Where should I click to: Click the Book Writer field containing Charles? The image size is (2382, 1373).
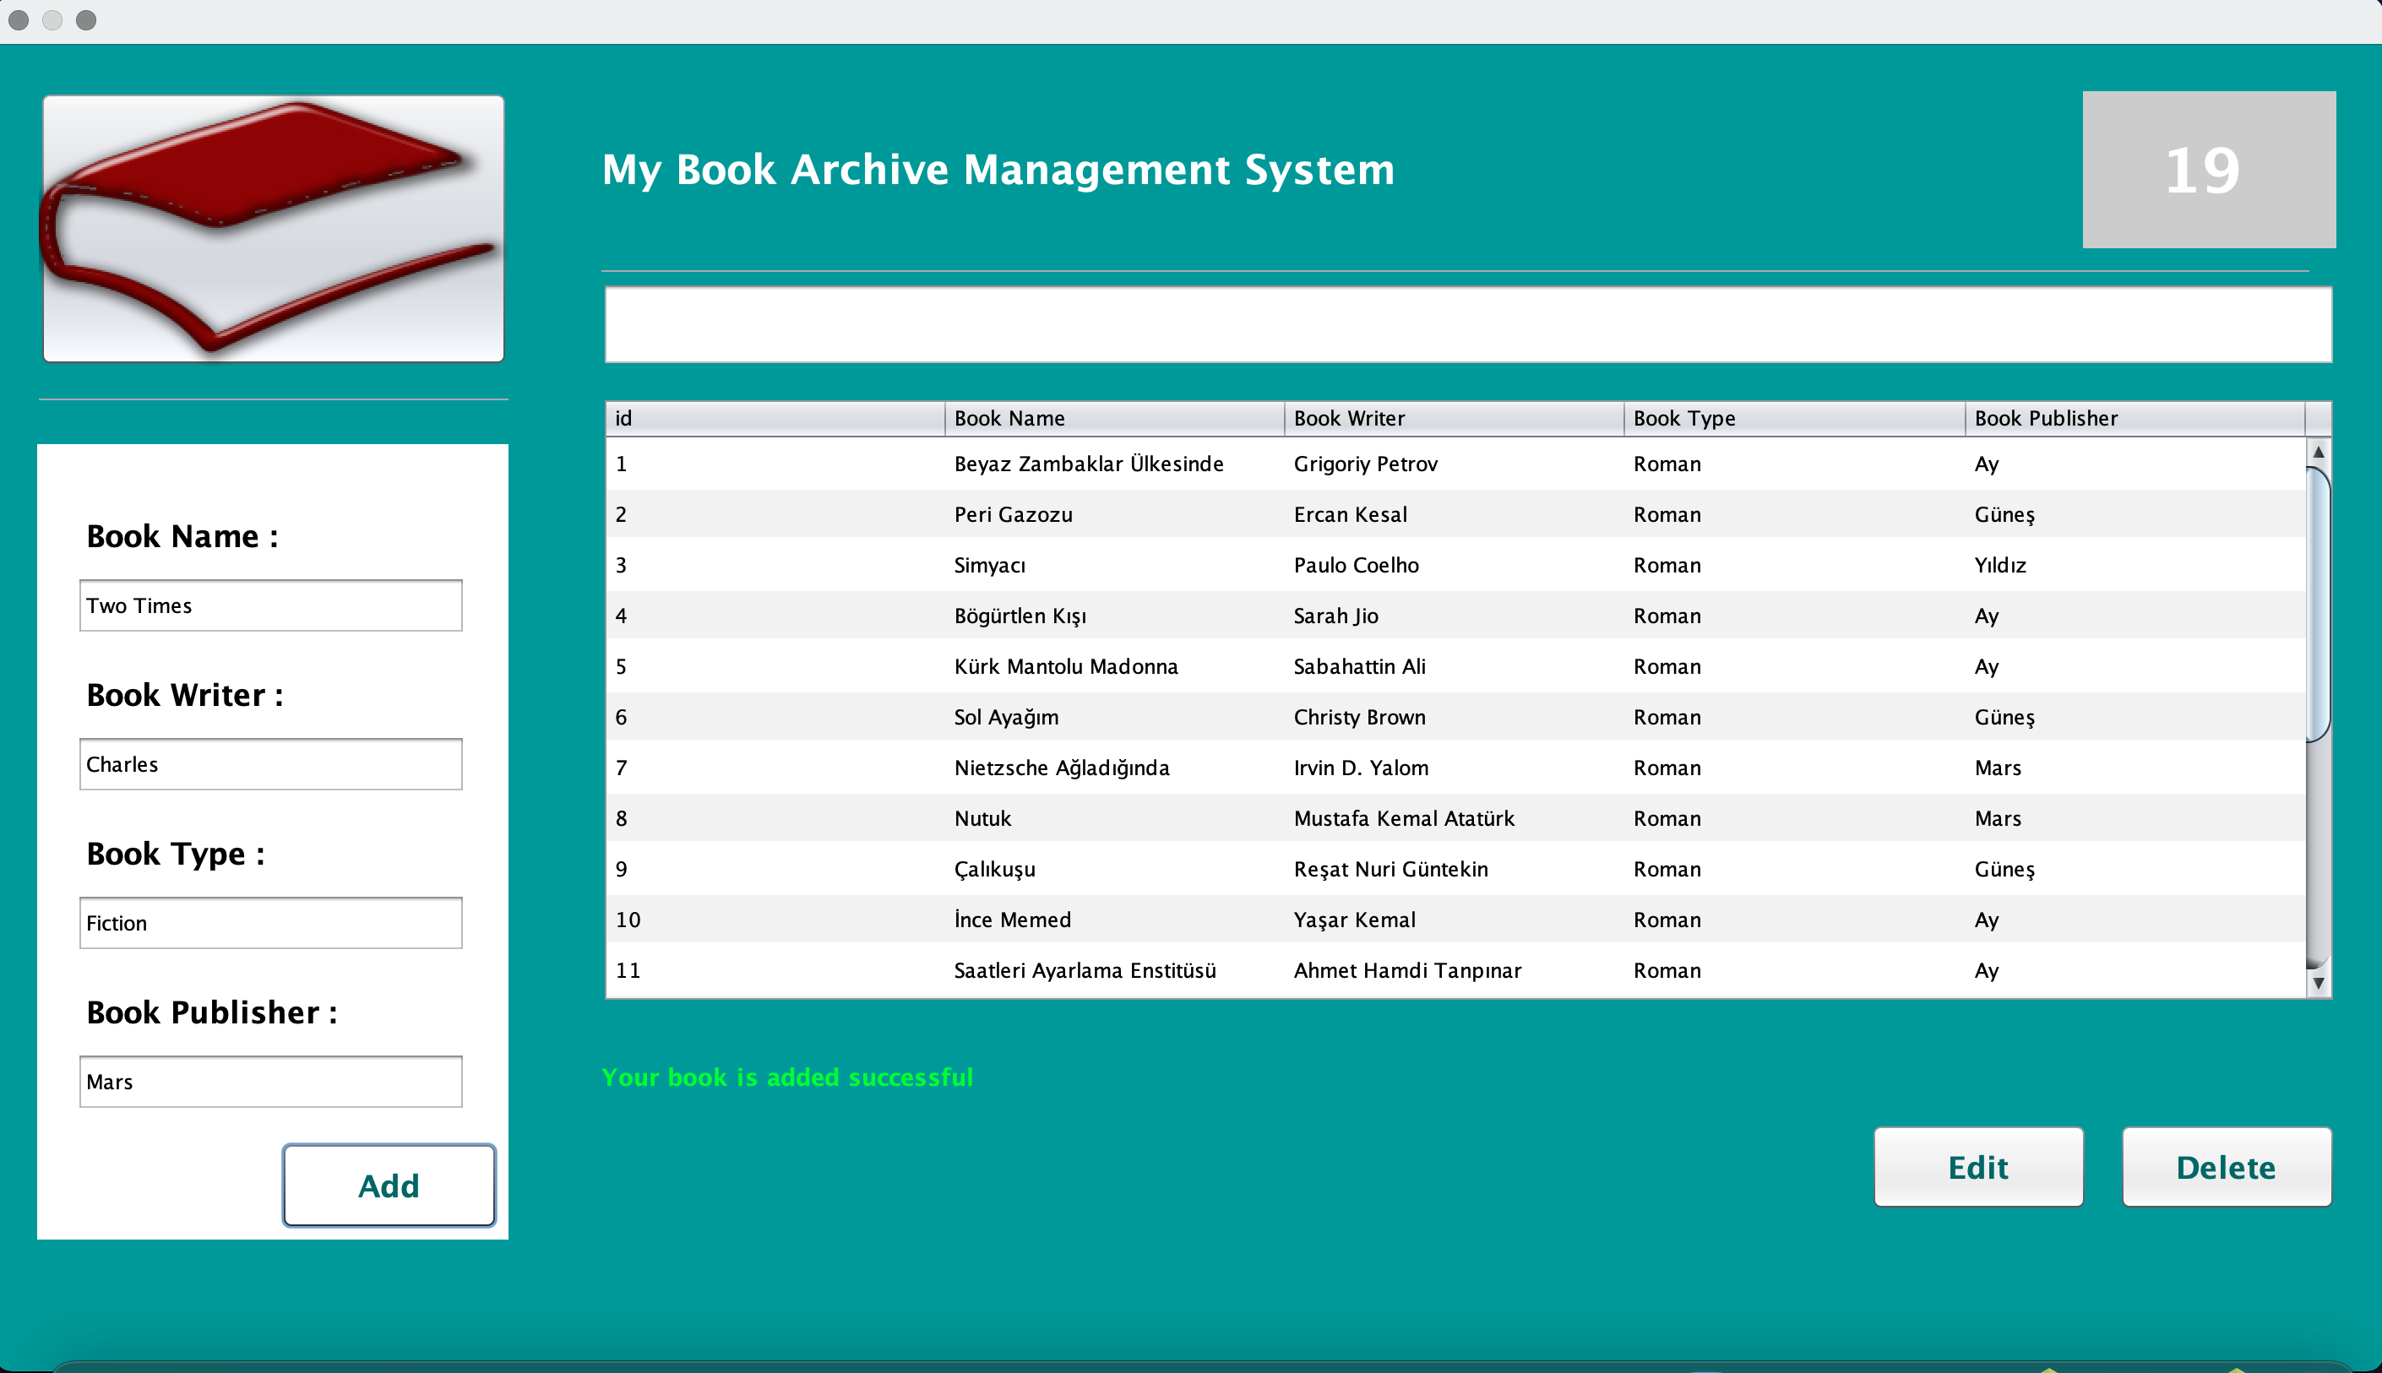point(270,764)
